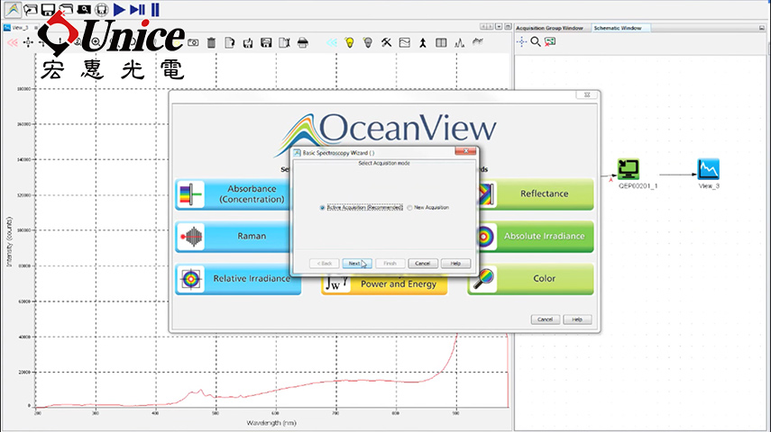The image size is (771, 432).
Task: Switch to the View_3 graph tab
Action: (x=20, y=28)
